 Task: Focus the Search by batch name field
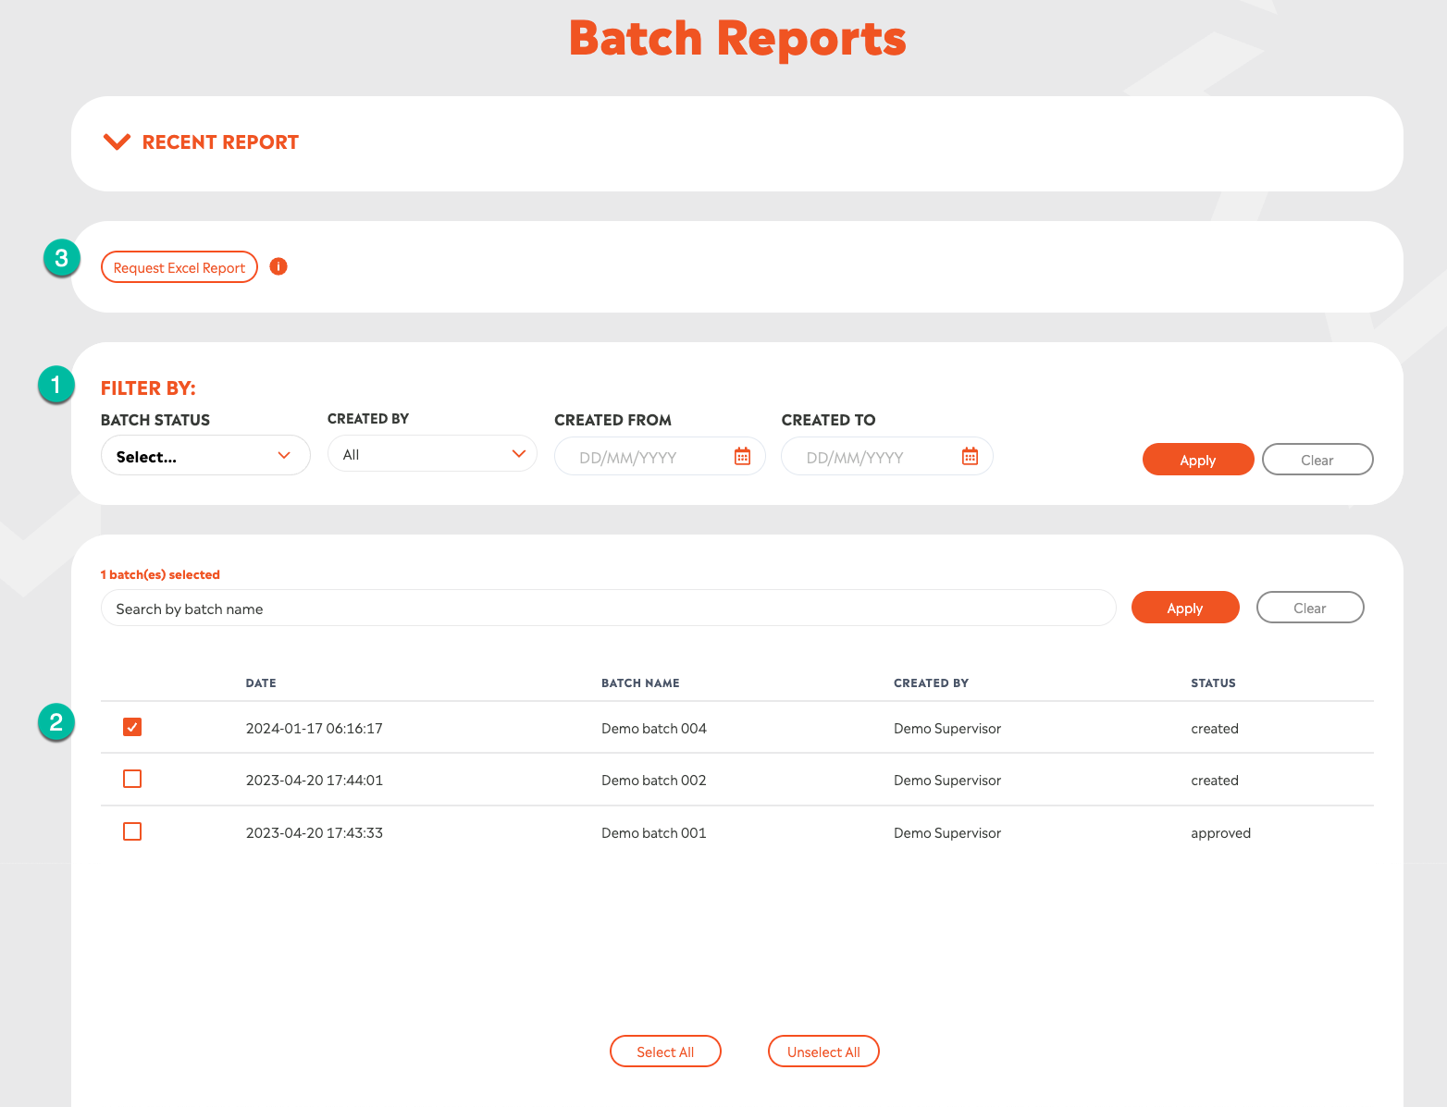[608, 609]
